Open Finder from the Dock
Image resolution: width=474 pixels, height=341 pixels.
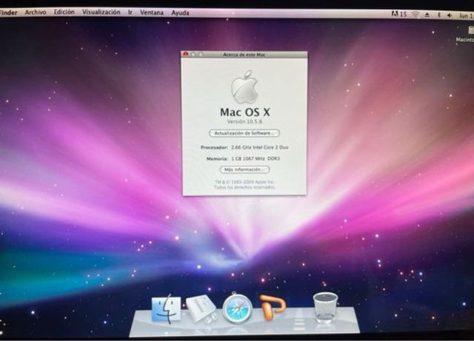coord(166,309)
